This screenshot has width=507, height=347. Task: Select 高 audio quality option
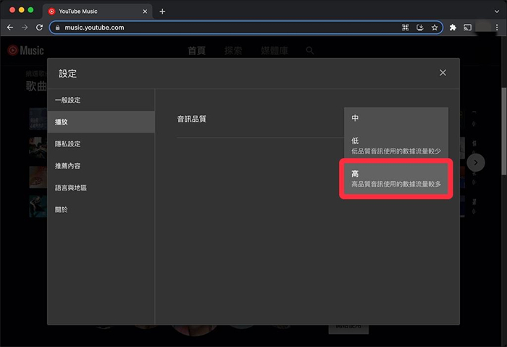[x=395, y=179]
